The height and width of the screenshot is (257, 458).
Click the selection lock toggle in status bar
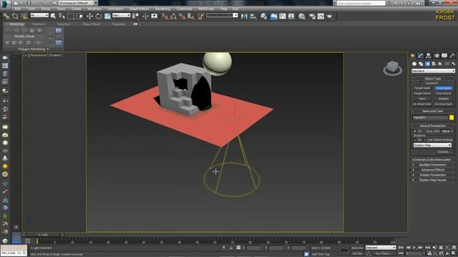pos(230,248)
